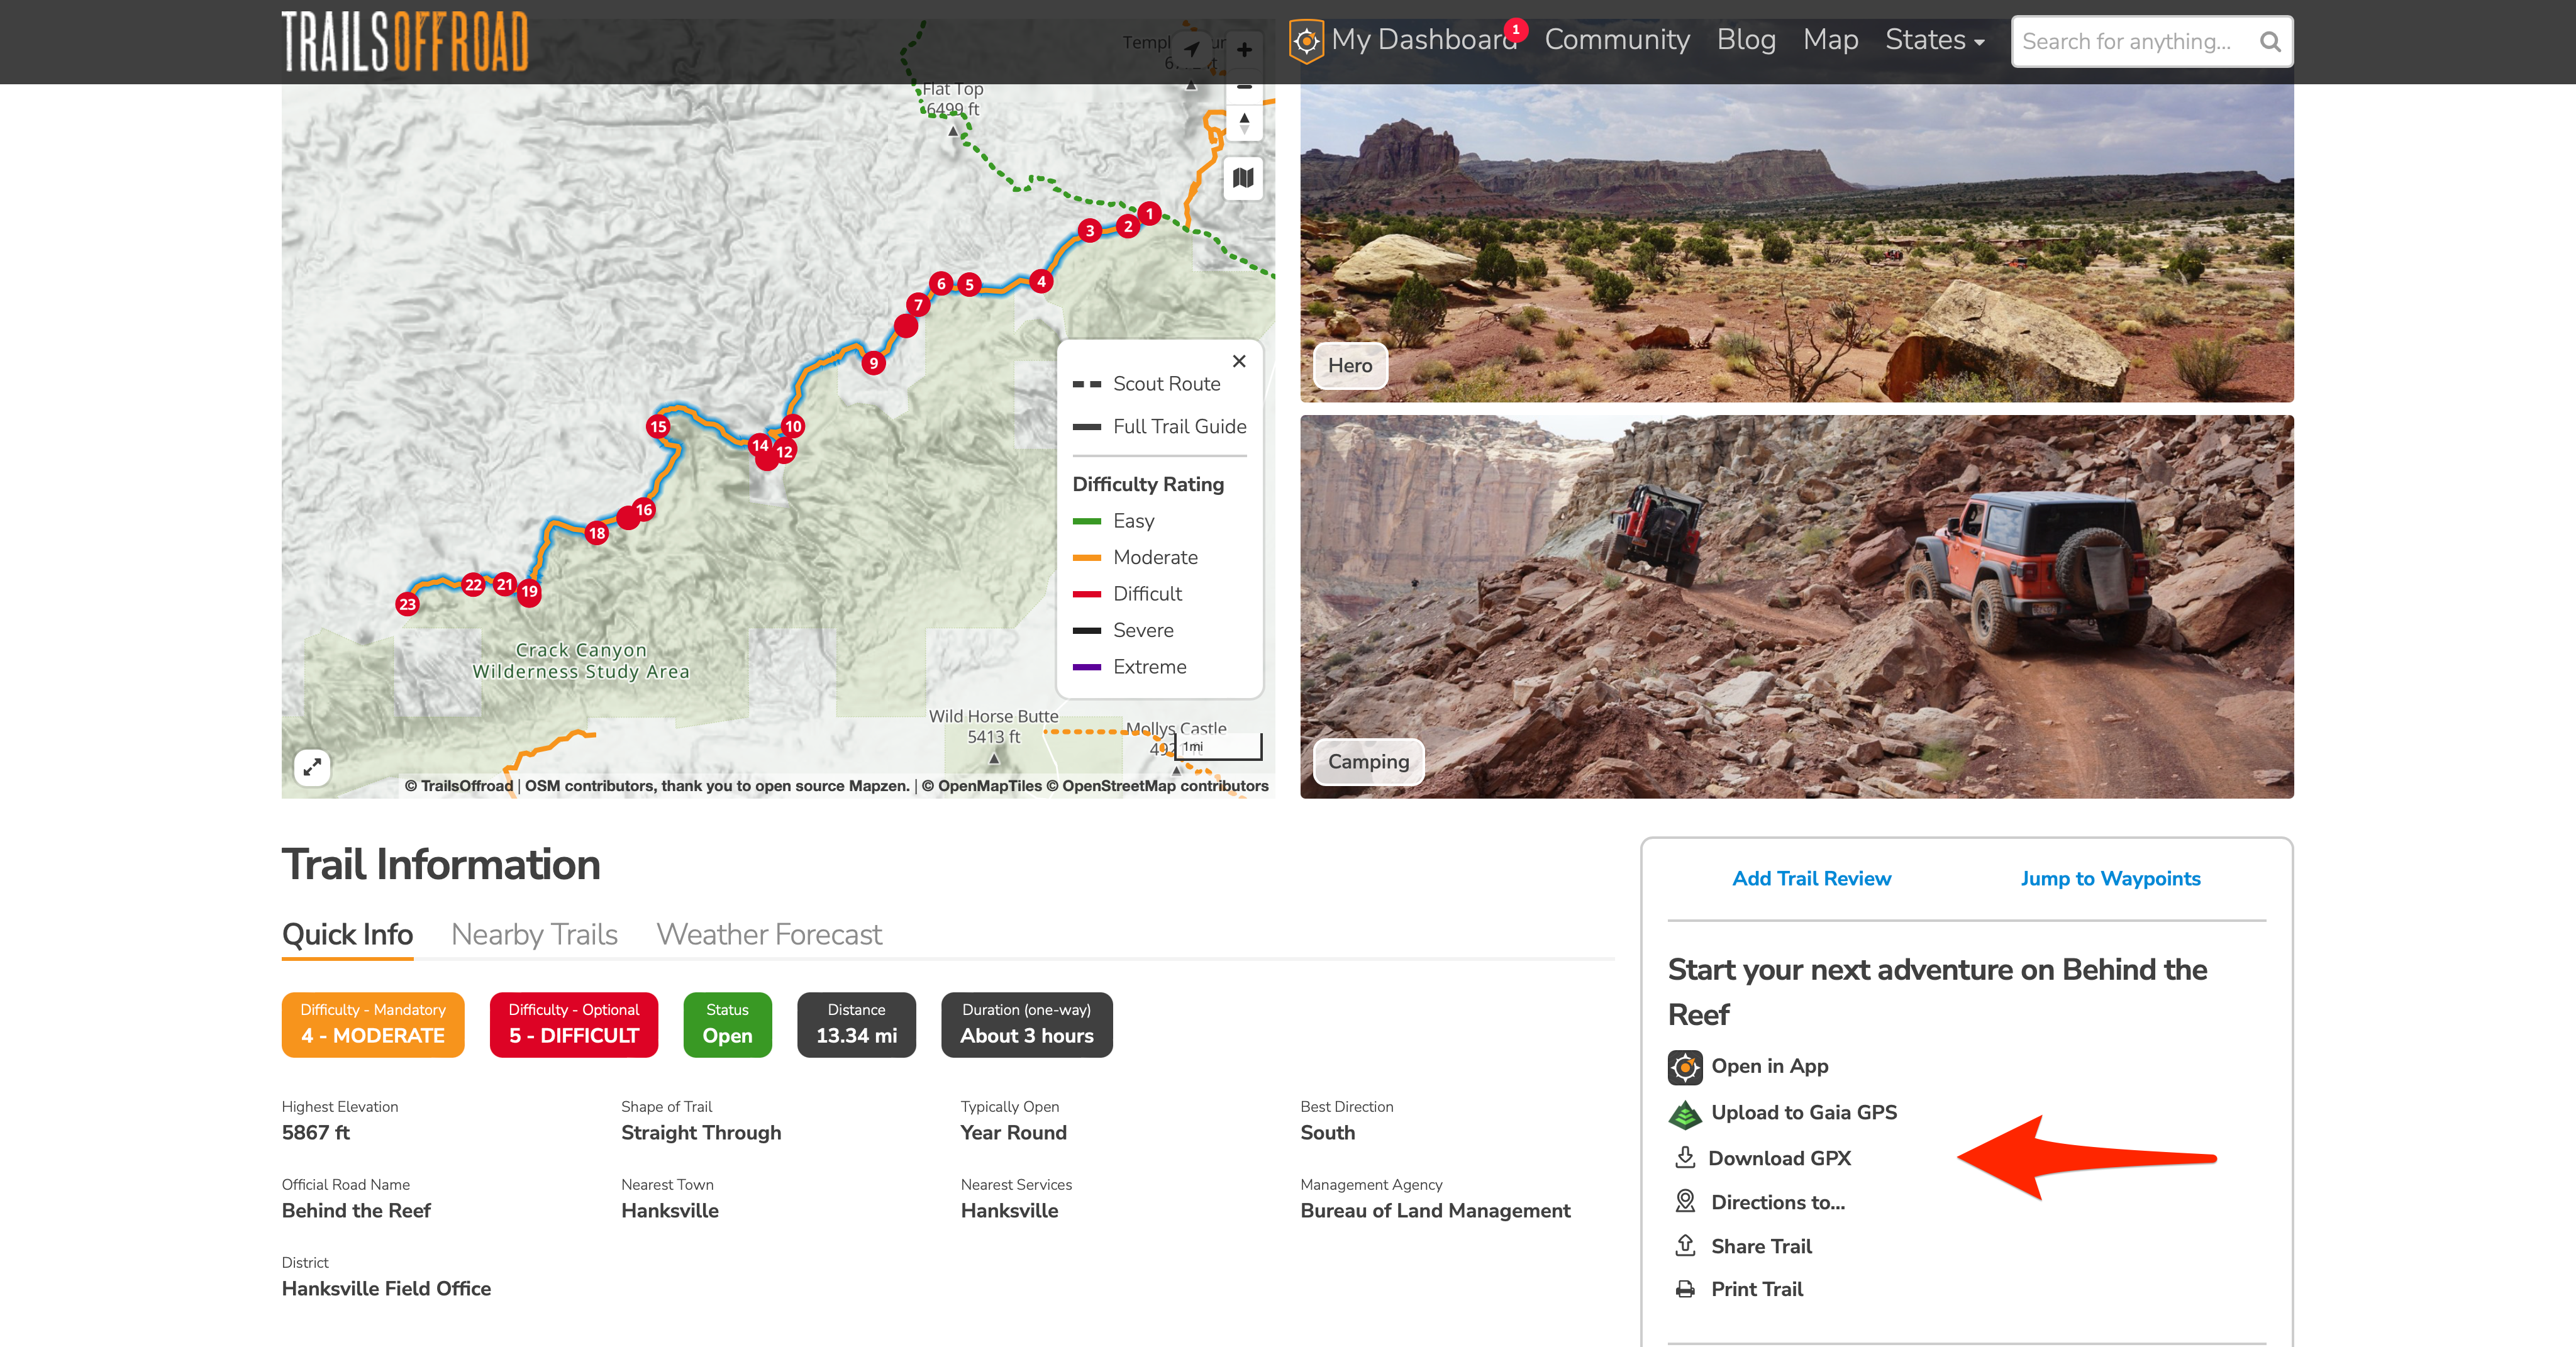
Task: Open the Hero trail photo
Action: (1796, 243)
